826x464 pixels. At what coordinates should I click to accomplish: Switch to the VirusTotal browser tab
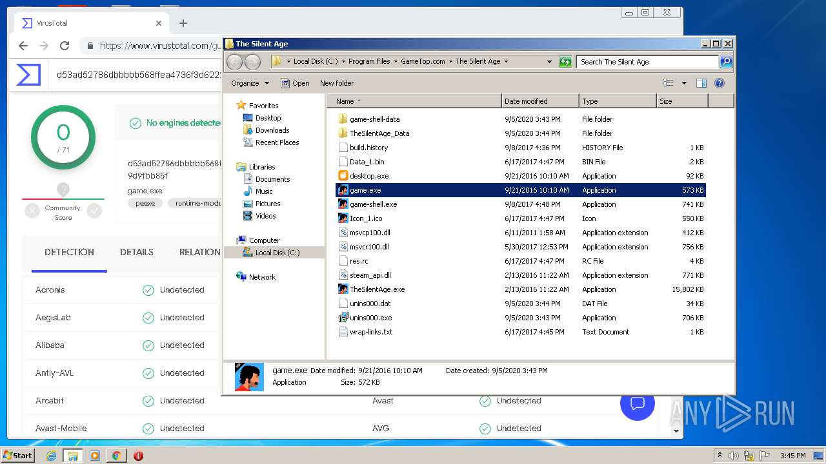click(90, 23)
